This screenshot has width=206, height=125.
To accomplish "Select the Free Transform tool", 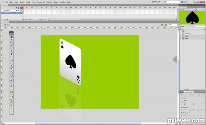I will [x=11, y=43].
